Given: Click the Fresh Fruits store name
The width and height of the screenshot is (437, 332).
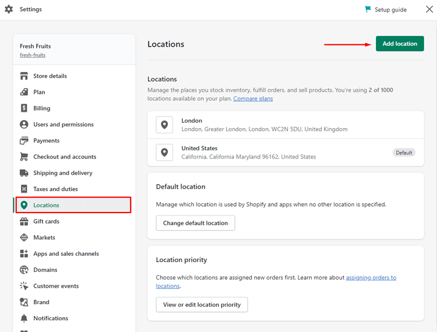Looking at the screenshot, I should (36, 46).
